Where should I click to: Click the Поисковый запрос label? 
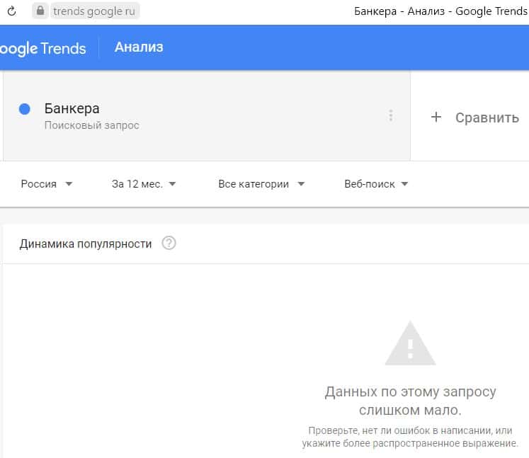tap(91, 125)
